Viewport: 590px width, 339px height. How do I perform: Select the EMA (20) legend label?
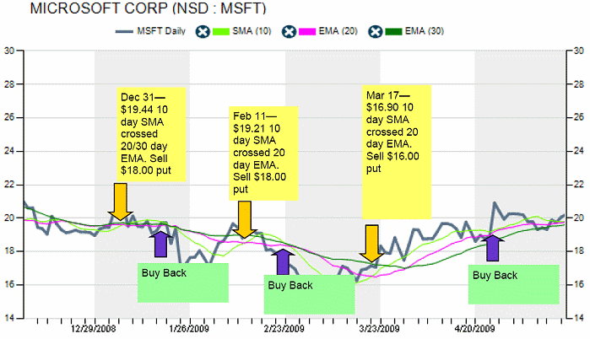(x=338, y=31)
